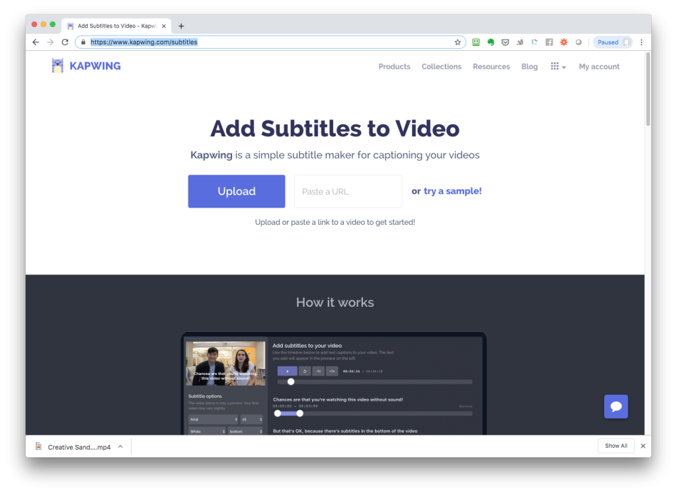Expand the apps grid dropdown
The height and width of the screenshot is (494, 677).
[558, 67]
